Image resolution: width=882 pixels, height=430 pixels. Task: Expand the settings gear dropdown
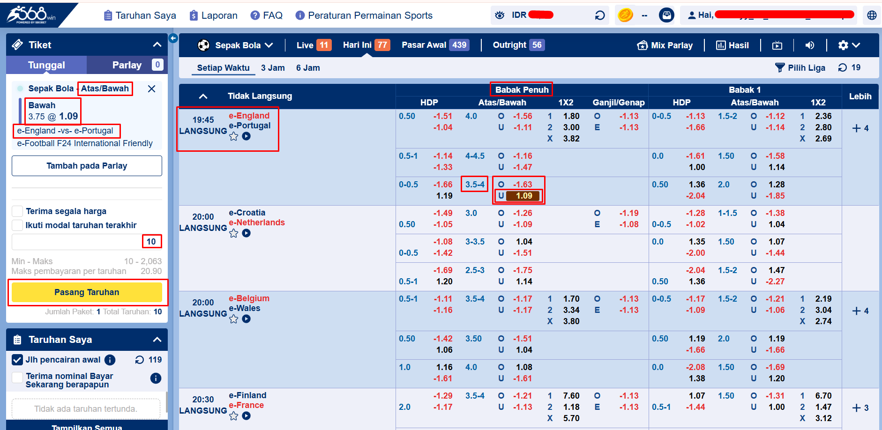pyautogui.click(x=849, y=45)
